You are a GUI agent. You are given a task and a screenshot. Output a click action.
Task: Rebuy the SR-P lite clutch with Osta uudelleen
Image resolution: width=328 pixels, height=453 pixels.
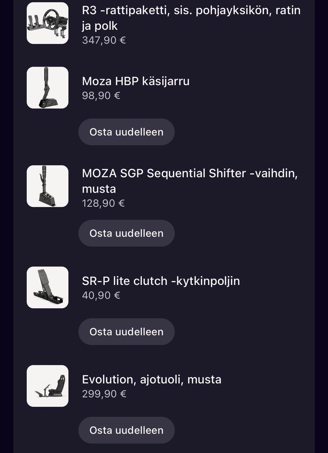126,332
